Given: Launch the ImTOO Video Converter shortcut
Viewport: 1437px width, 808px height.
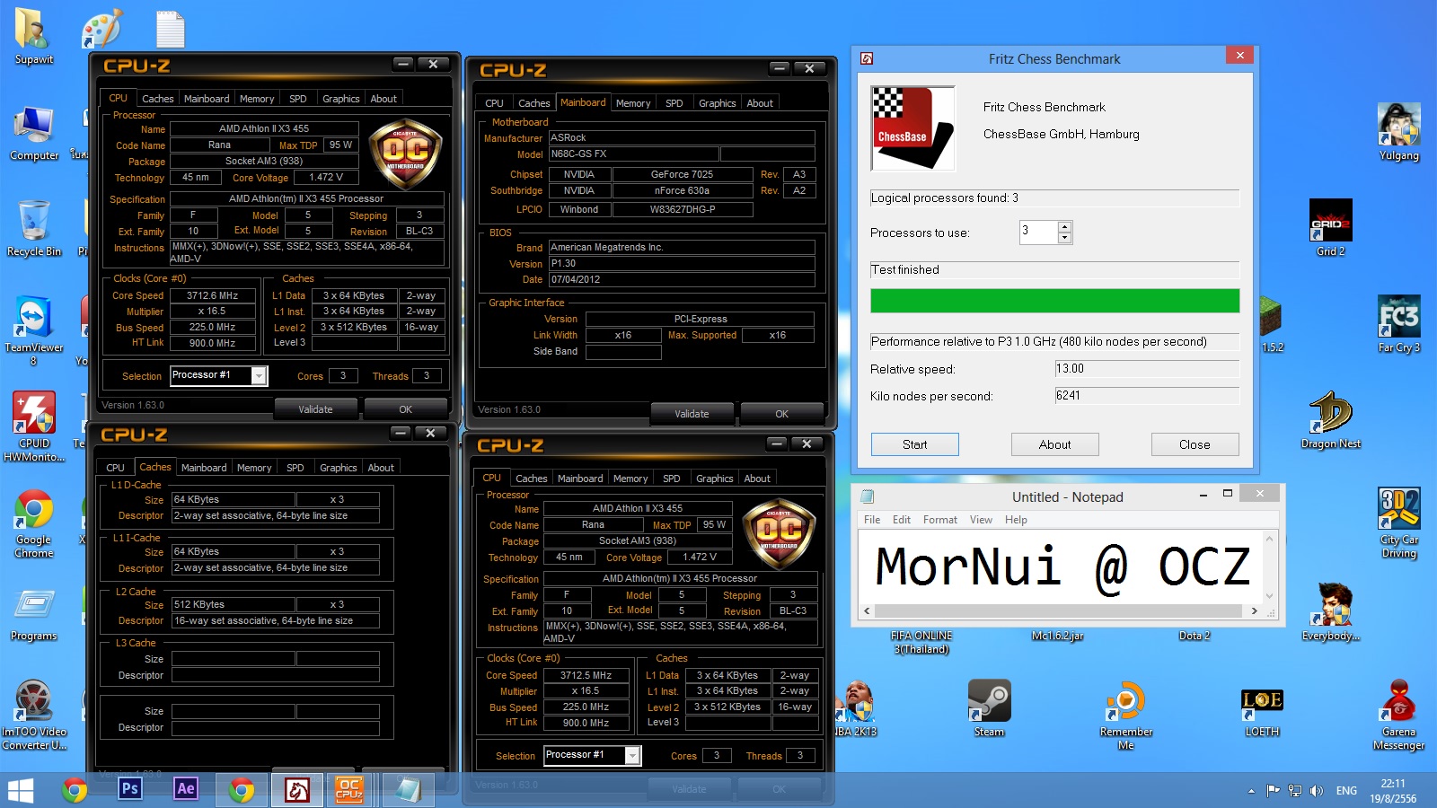Looking at the screenshot, I should pyautogui.click(x=34, y=716).
